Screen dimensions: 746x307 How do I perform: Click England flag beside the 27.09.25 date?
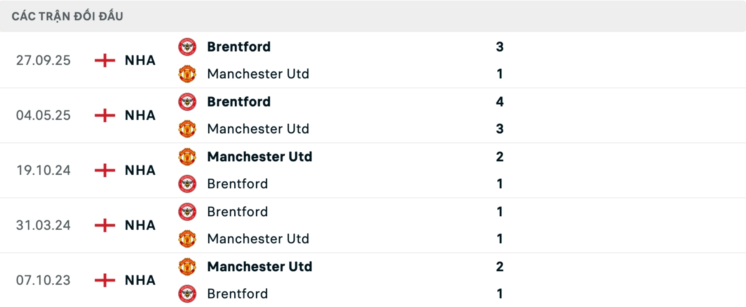(x=105, y=60)
